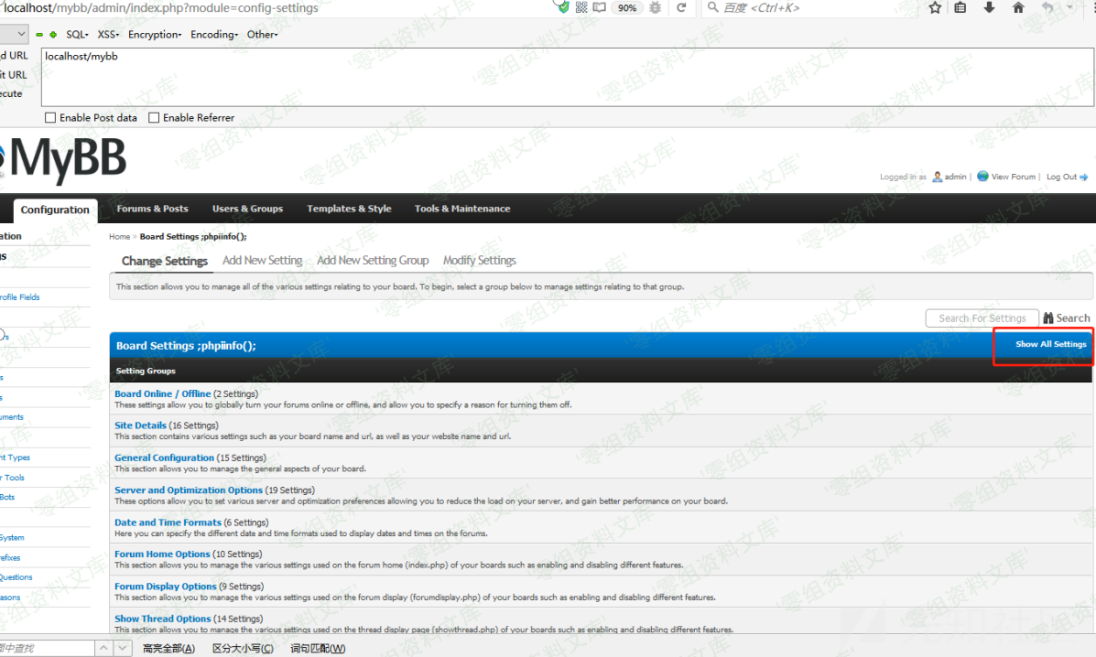Open Site Details settings group

(x=140, y=425)
